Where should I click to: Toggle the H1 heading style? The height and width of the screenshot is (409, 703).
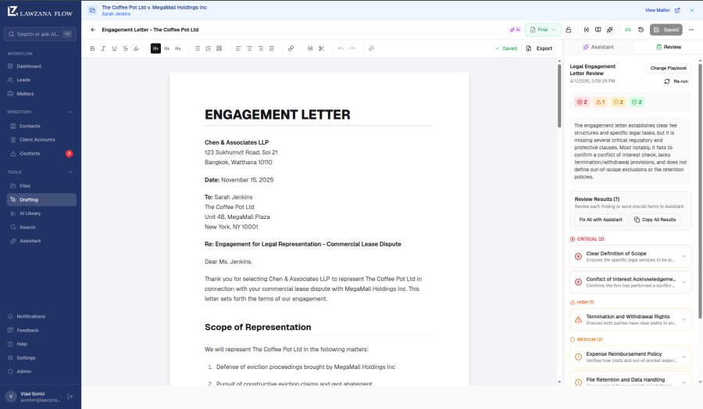[155, 48]
